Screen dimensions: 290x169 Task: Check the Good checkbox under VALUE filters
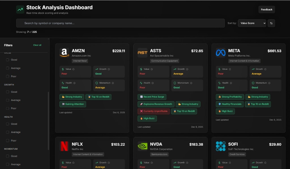[7, 60]
